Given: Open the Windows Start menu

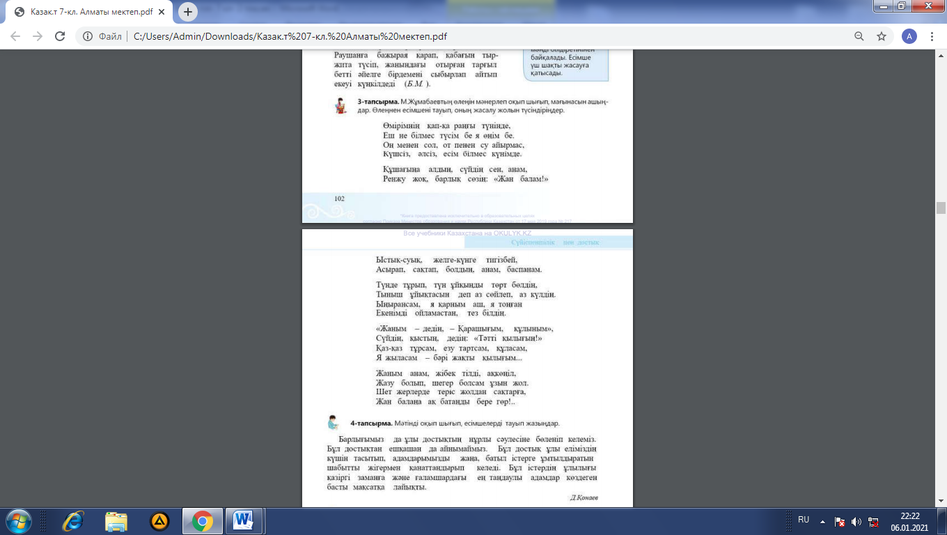Looking at the screenshot, I should (17, 521).
